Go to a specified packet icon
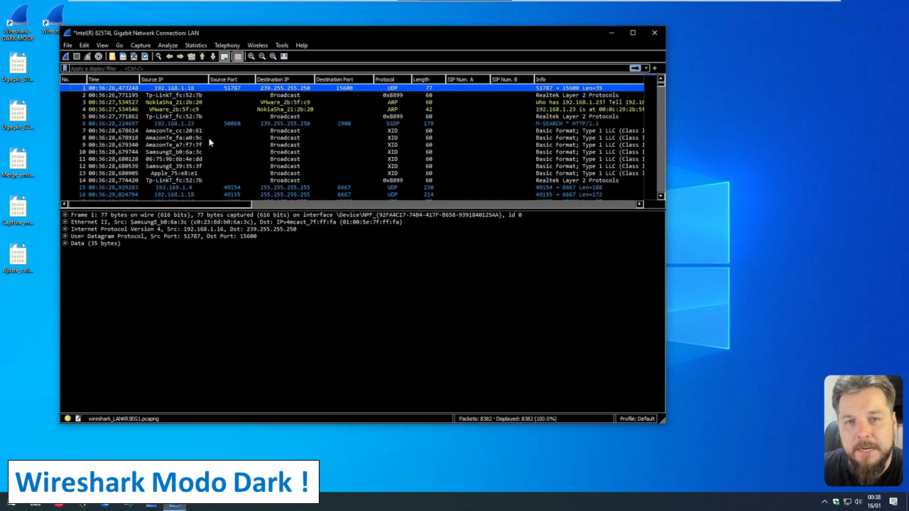The height and width of the screenshot is (511, 909). click(191, 57)
